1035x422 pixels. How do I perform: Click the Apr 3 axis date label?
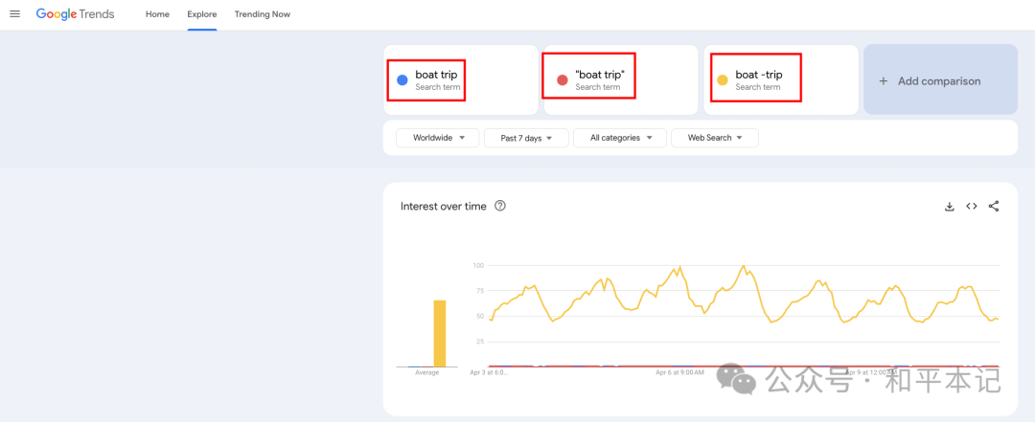[489, 372]
